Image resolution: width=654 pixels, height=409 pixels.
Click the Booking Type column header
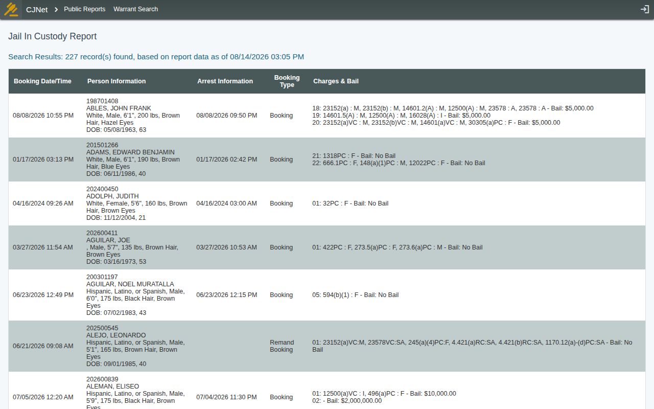[287, 81]
